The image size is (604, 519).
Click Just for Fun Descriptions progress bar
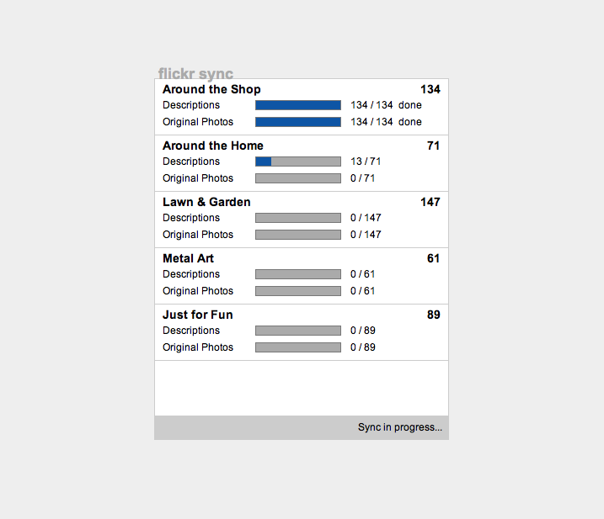coord(298,331)
